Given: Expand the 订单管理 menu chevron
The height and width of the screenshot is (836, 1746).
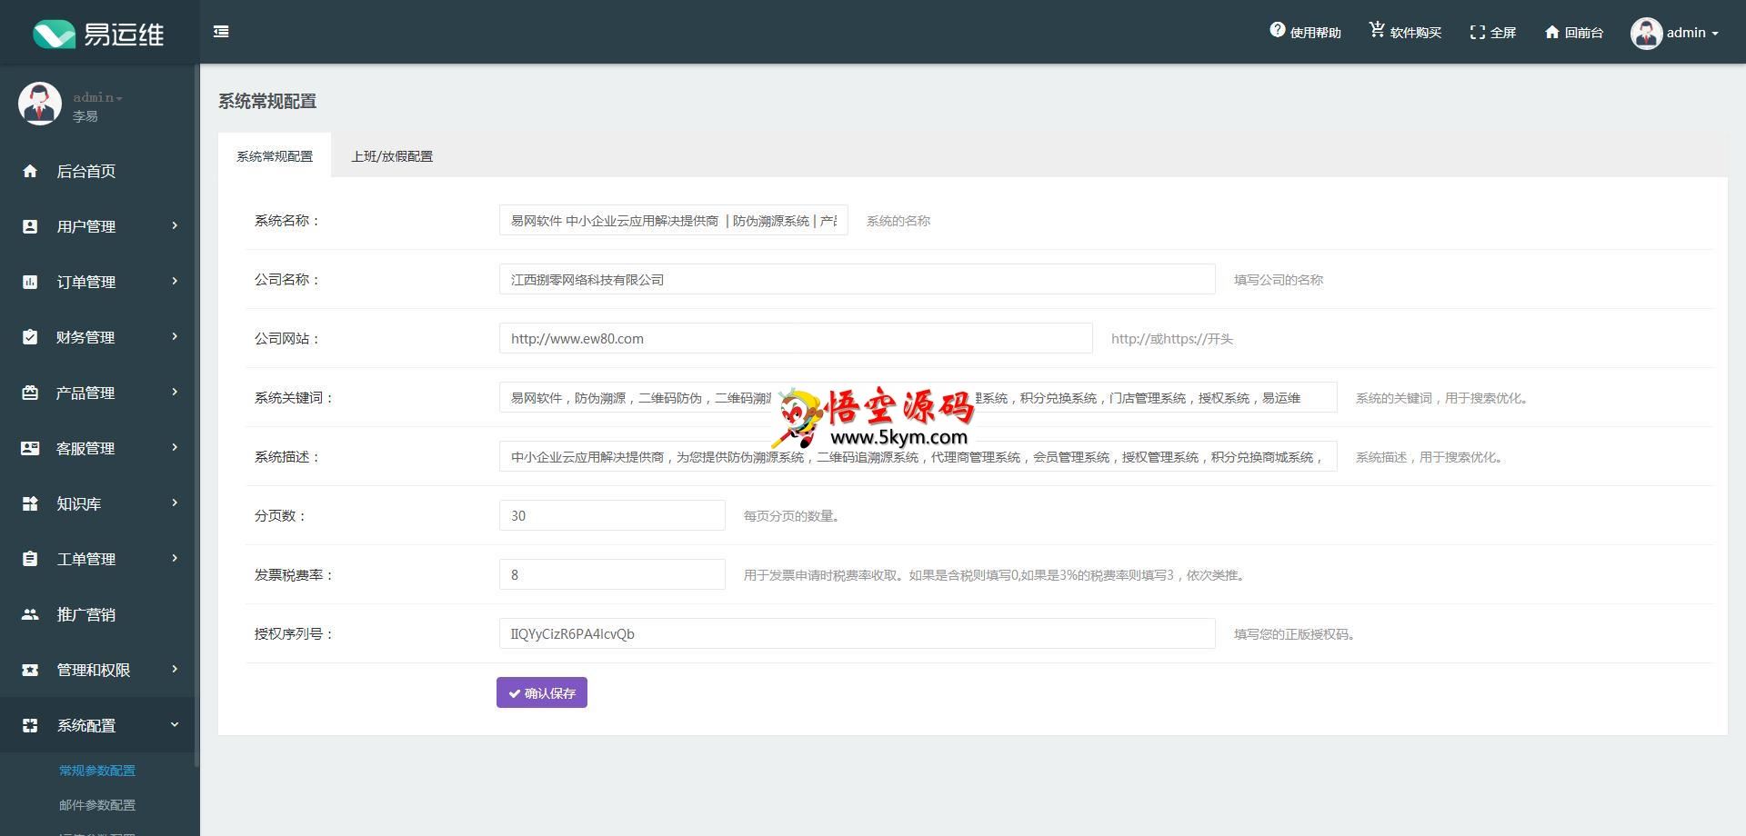Looking at the screenshot, I should click(175, 281).
